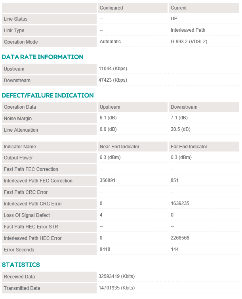
Task: Click the Interleaved Path link type value
Action: click(x=188, y=31)
